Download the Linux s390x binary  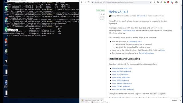(x=116, y=86)
